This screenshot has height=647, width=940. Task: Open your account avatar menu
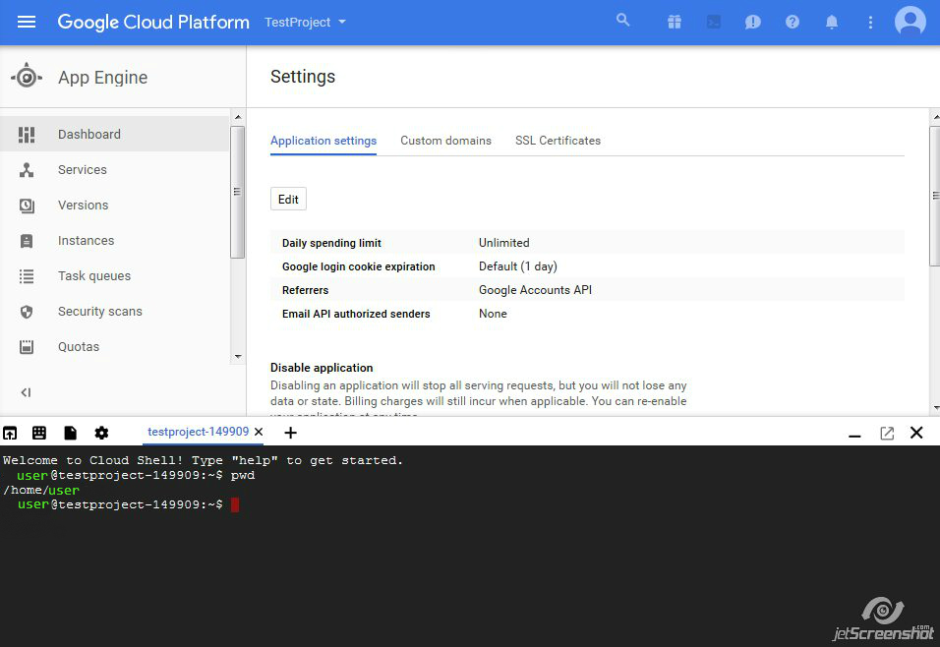click(910, 21)
